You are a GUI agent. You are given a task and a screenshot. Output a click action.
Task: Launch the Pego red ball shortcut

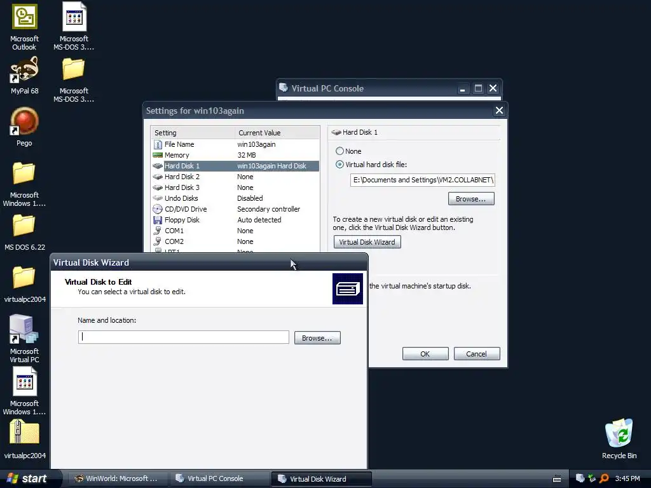pos(24,121)
